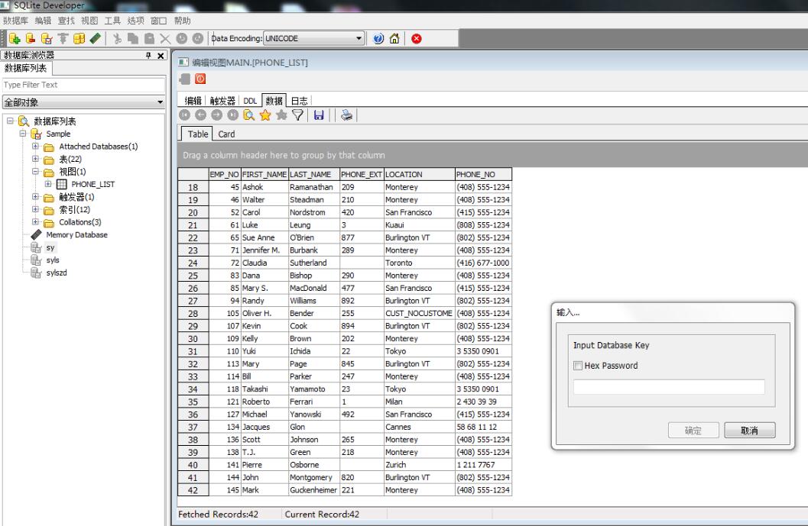The height and width of the screenshot is (526, 808).
Task: Open the 全部对象 object filter dropdown
Action: 160,102
